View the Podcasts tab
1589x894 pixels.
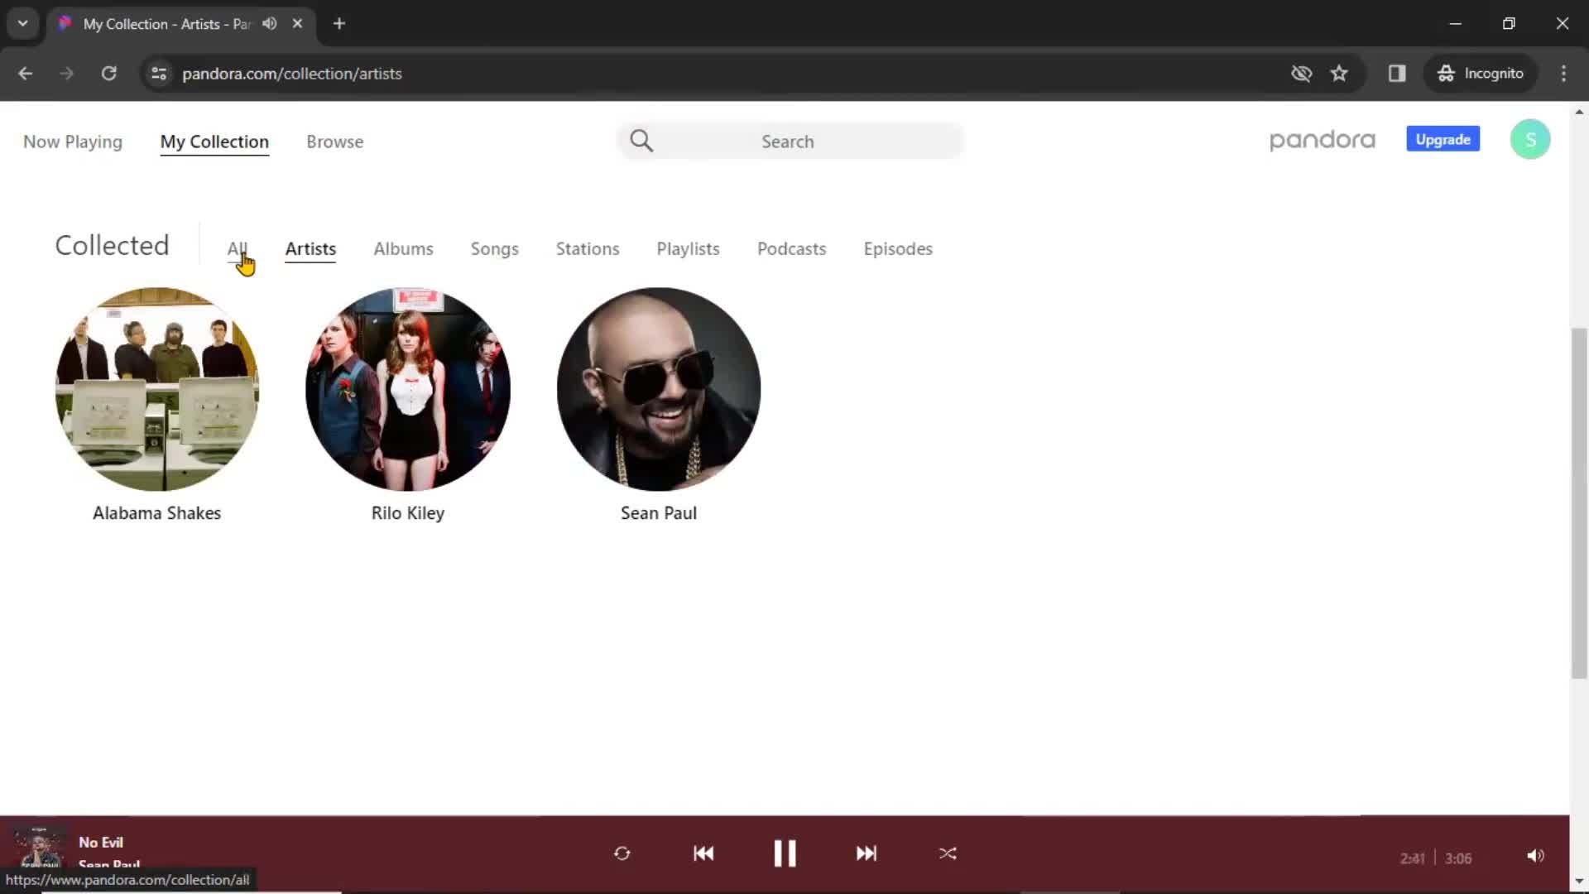791,248
